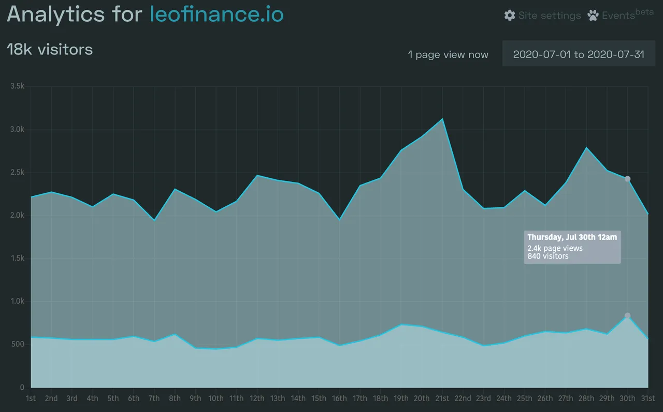Viewport: 663px width, 412px height.
Task: Click the 29th x-axis label
Action: (x=607, y=398)
